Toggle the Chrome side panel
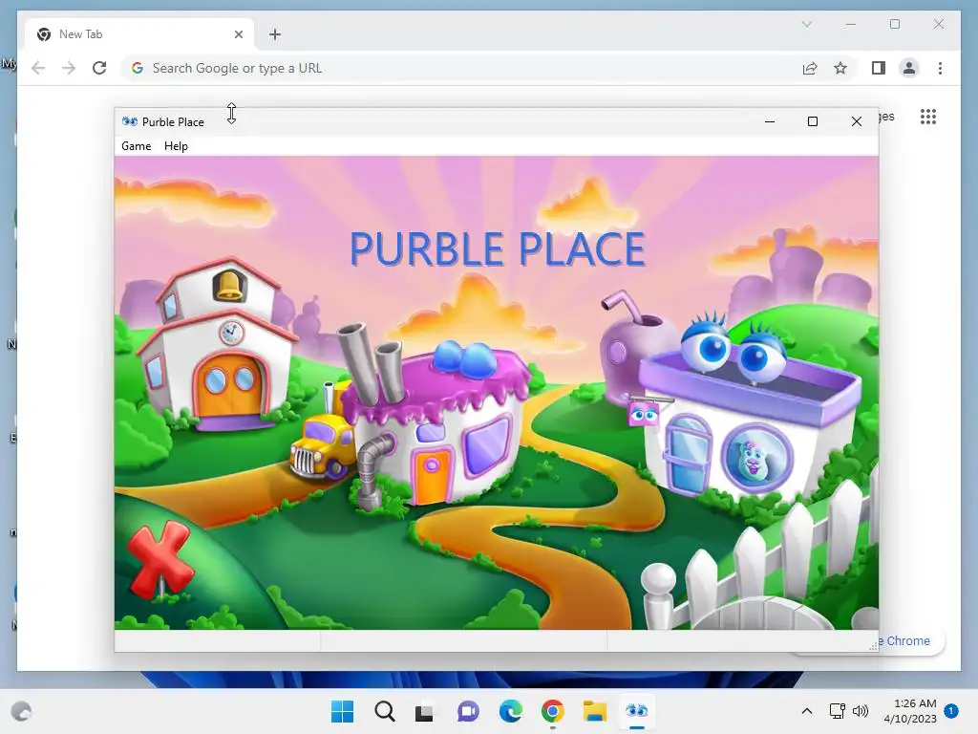This screenshot has width=978, height=734. coord(879,68)
